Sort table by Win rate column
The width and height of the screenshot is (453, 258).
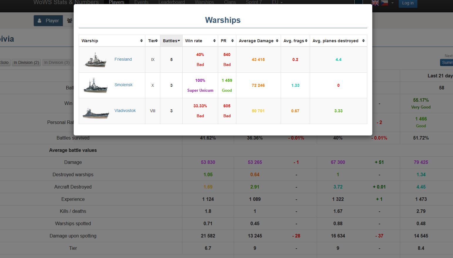pyautogui.click(x=200, y=41)
